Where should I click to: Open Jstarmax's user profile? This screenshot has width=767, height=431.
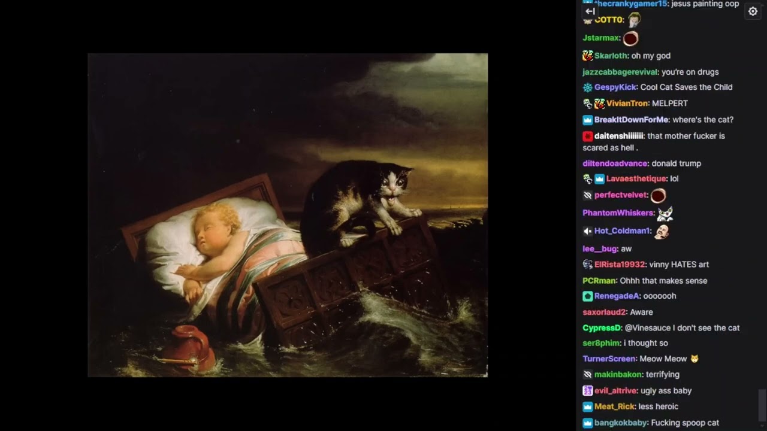click(601, 38)
